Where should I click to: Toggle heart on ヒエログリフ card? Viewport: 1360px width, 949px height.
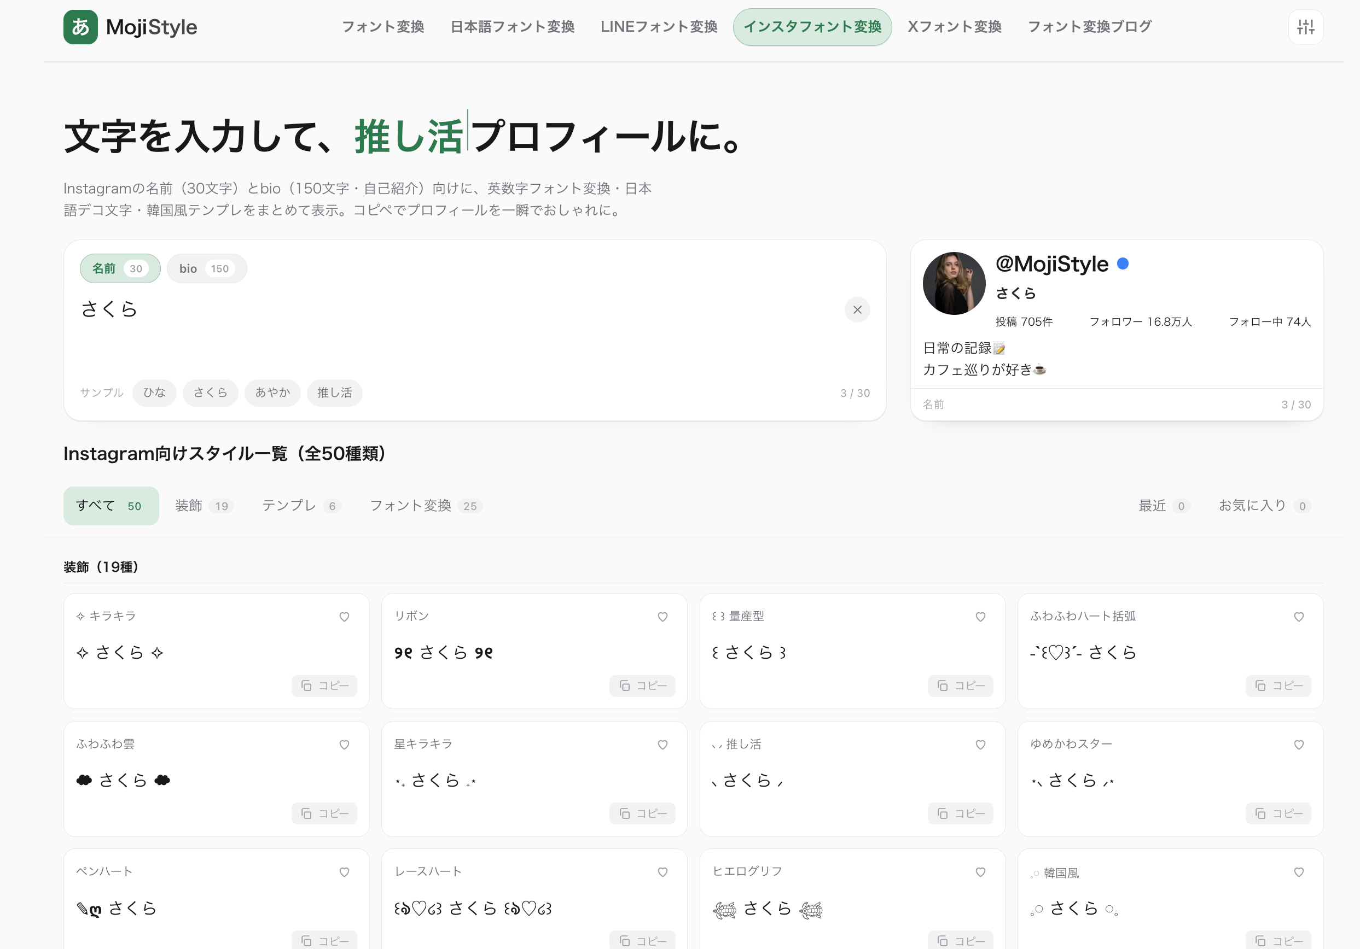[x=980, y=871]
